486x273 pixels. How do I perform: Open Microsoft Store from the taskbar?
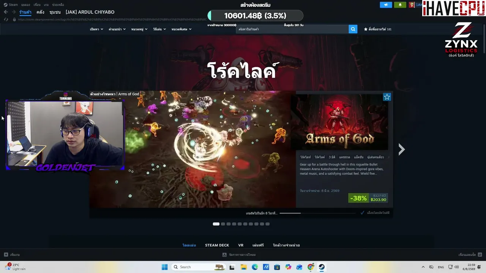click(277, 267)
